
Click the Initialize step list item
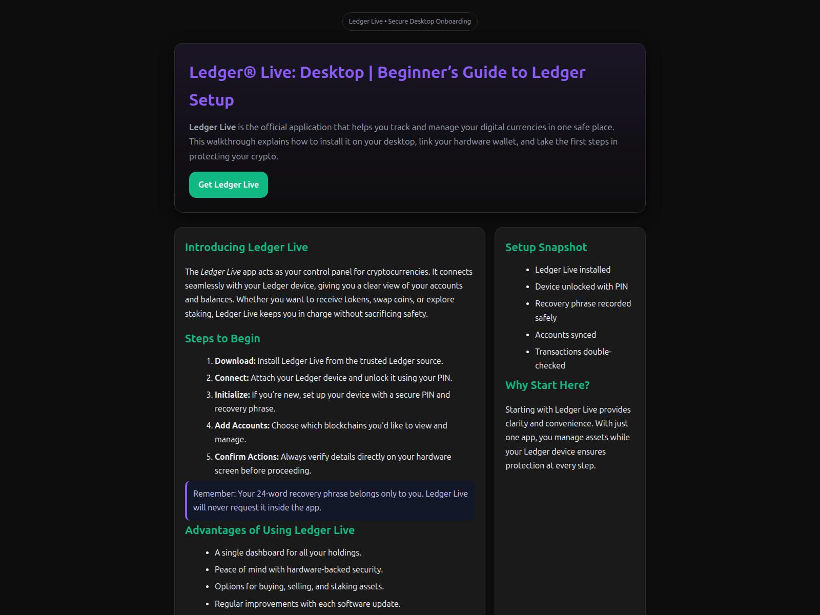(x=332, y=401)
